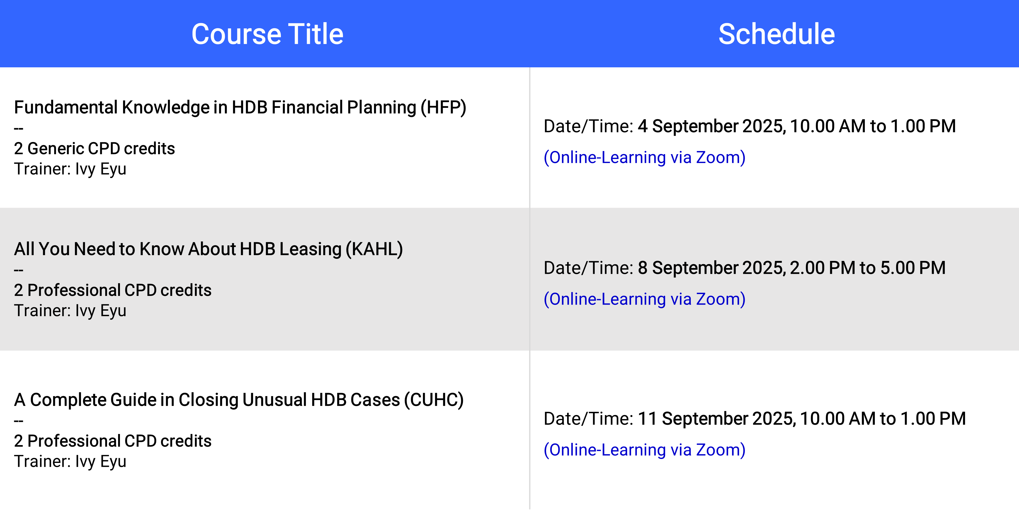
Task: Open KAHL course Online-Learning via Zoom link
Action: [644, 299]
